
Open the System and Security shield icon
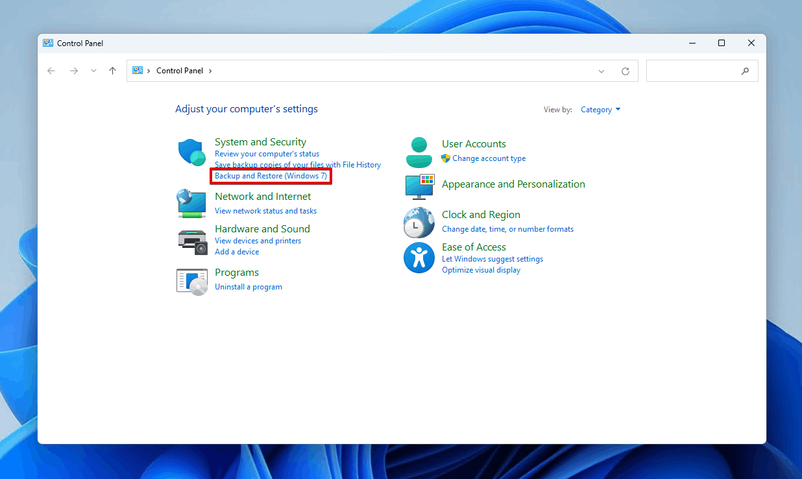(191, 153)
